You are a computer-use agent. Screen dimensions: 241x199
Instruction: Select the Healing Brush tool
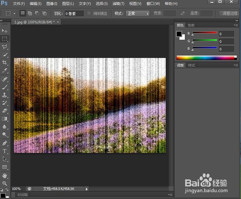(5, 79)
